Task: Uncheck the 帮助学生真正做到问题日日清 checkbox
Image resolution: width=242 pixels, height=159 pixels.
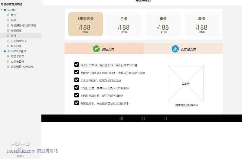Action: coord(77,72)
